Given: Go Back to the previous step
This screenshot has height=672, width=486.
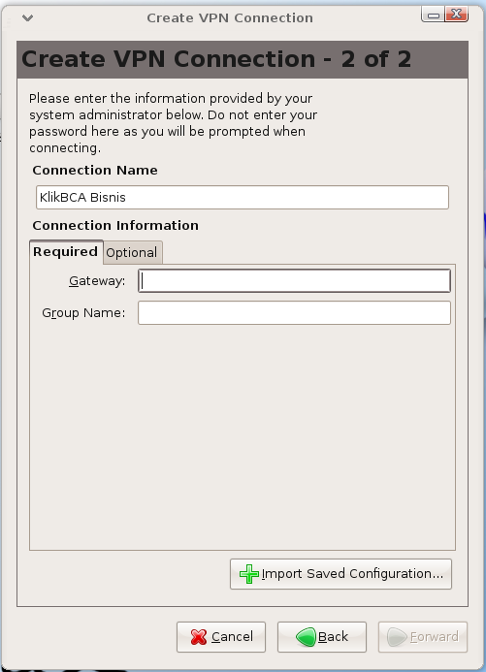Looking at the screenshot, I should tap(322, 637).
